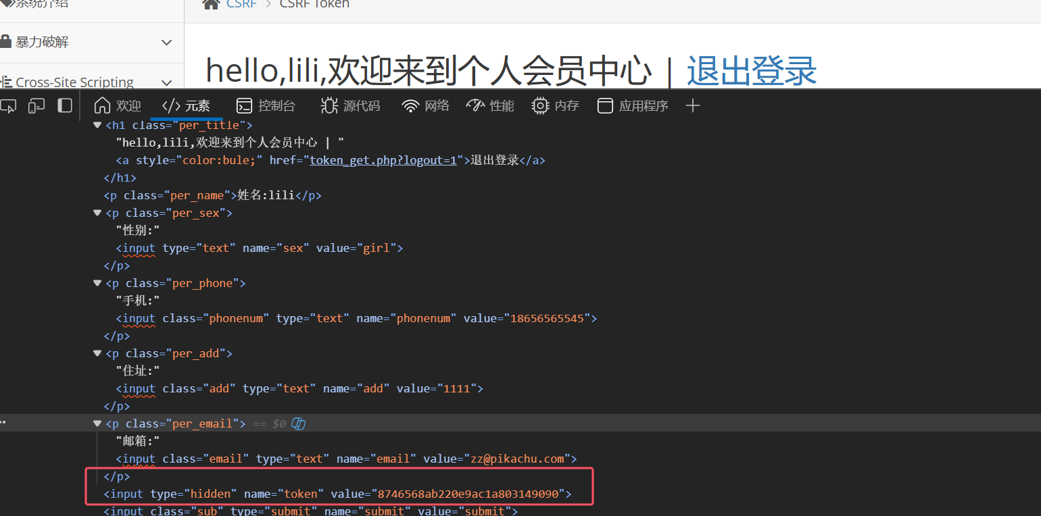Expand the 暴力破解 sidebar menu chevron
The width and height of the screenshot is (1041, 516).
pyautogui.click(x=167, y=43)
